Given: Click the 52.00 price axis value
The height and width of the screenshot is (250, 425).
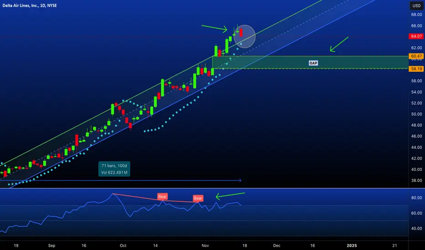Looking at the screenshot, I should pyautogui.click(x=416, y=103).
